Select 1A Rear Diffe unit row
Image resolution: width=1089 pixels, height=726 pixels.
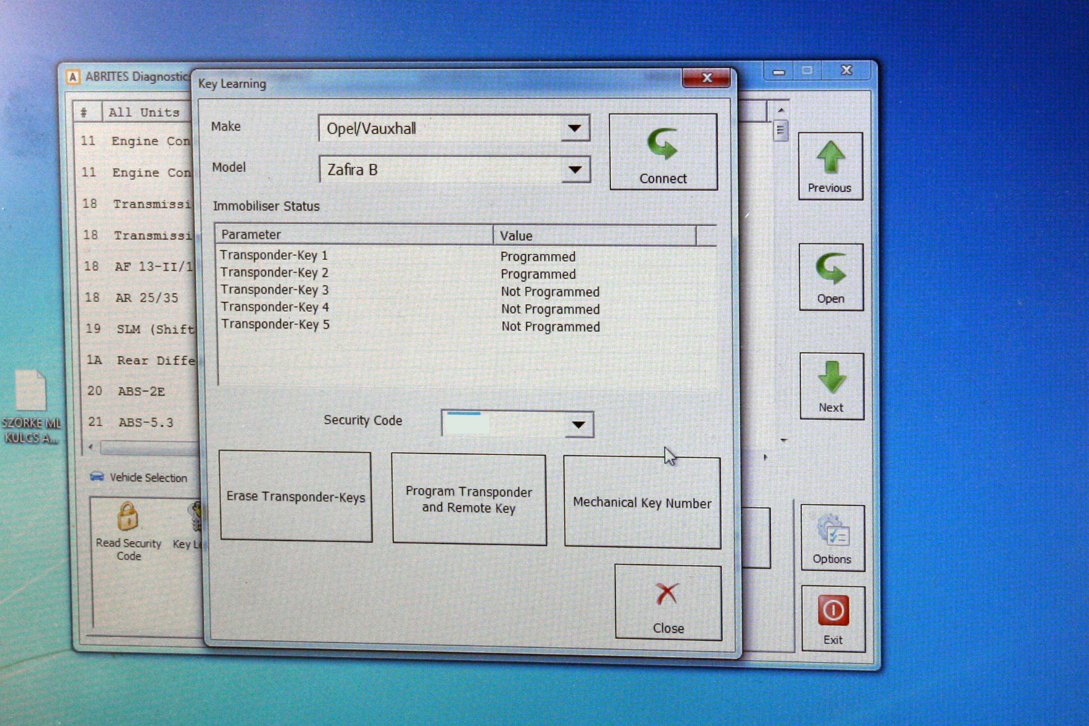pyautogui.click(x=141, y=360)
